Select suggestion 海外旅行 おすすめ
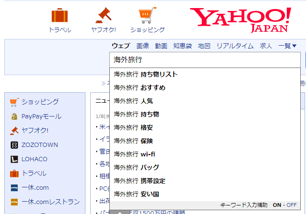Screen dimensions: 306x214 [205, 88]
